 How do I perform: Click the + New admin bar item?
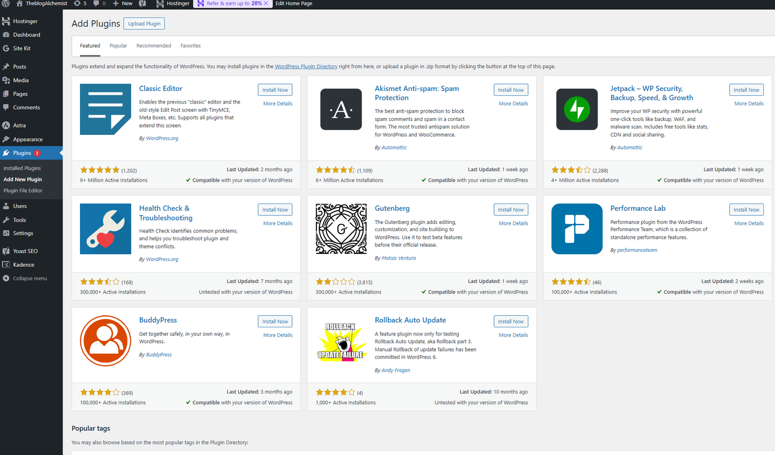coord(123,3)
